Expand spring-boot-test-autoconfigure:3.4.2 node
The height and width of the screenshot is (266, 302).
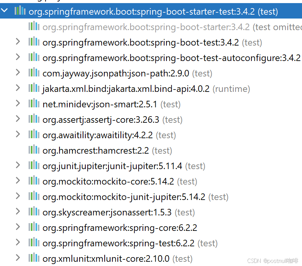click(18, 57)
